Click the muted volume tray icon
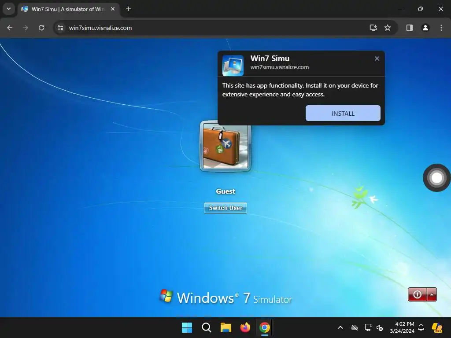Viewport: 451px width, 338px height. (380, 327)
